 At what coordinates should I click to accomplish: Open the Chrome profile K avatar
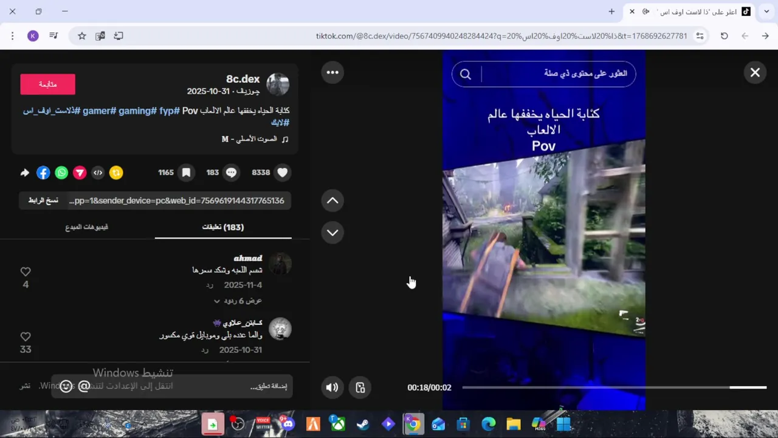(33, 36)
